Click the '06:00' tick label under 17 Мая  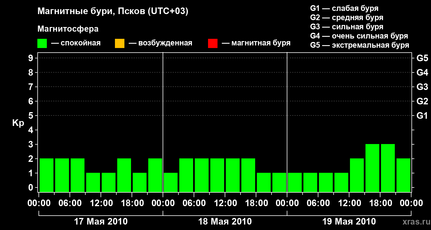pyautogui.click(x=70, y=203)
